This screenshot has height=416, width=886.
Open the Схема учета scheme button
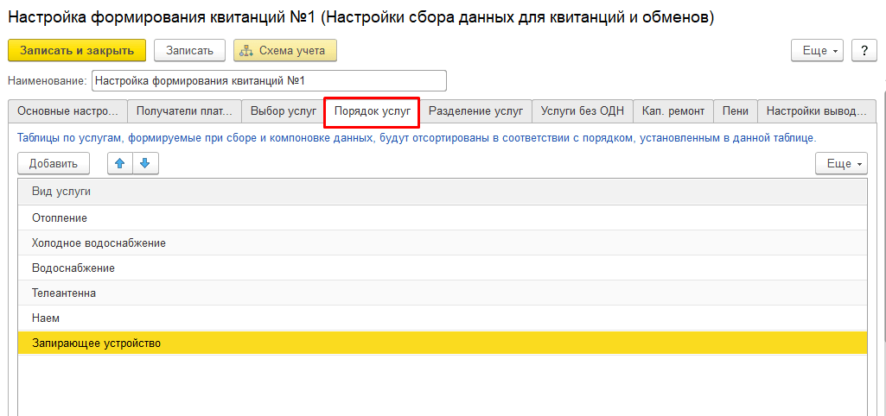(284, 51)
